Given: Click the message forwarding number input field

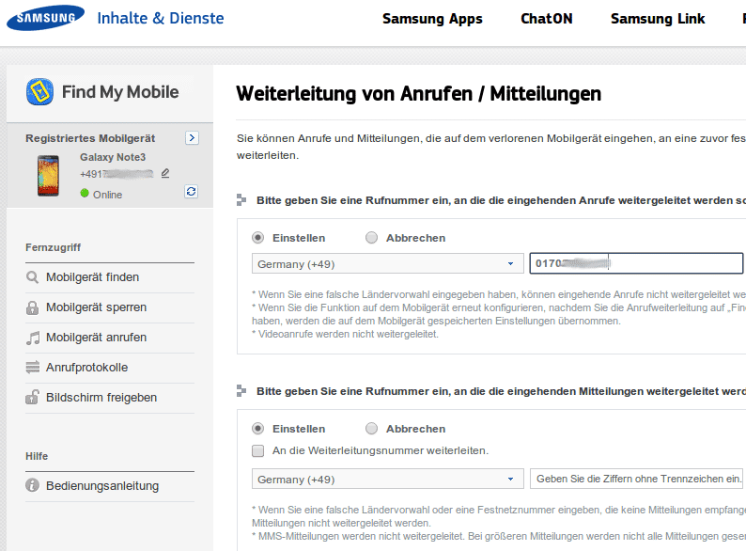Looking at the screenshot, I should point(636,479).
